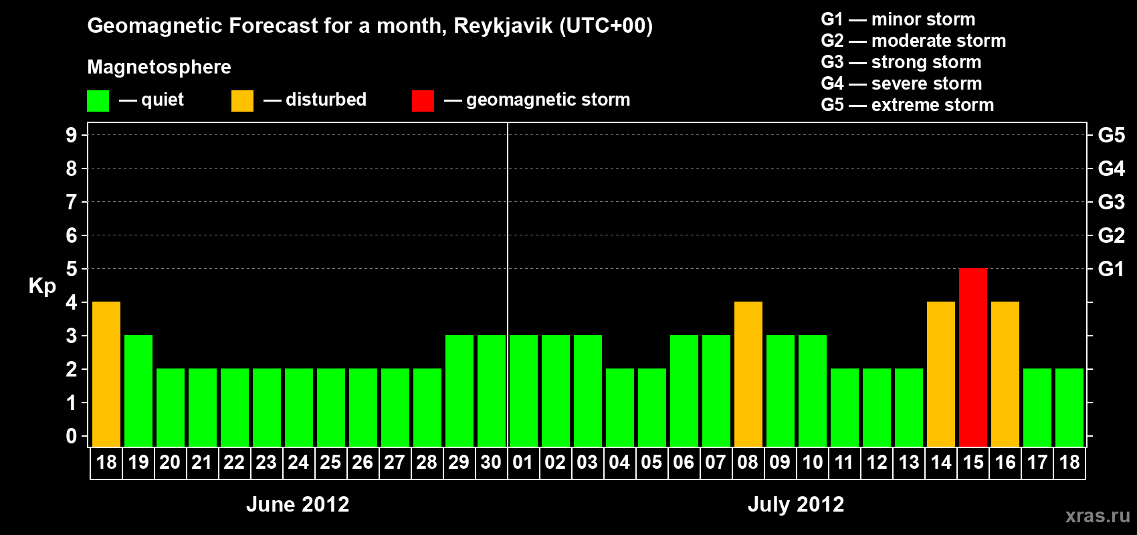Click the orange disturbed legend swatch
The height and width of the screenshot is (535, 1137).
coord(242,101)
